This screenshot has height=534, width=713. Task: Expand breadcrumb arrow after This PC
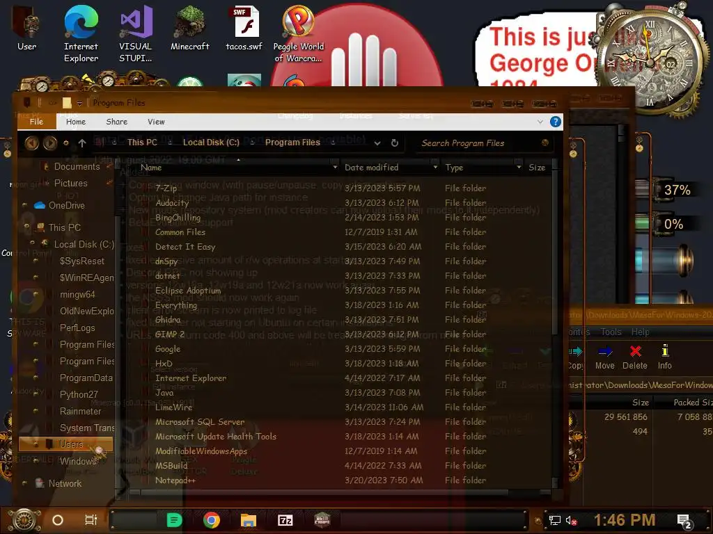[170, 143]
